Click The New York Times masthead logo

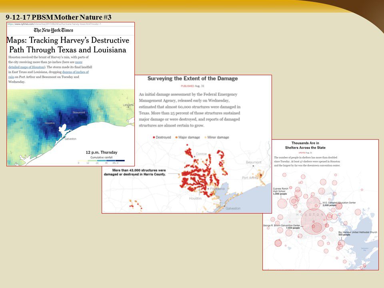[x=53, y=30]
